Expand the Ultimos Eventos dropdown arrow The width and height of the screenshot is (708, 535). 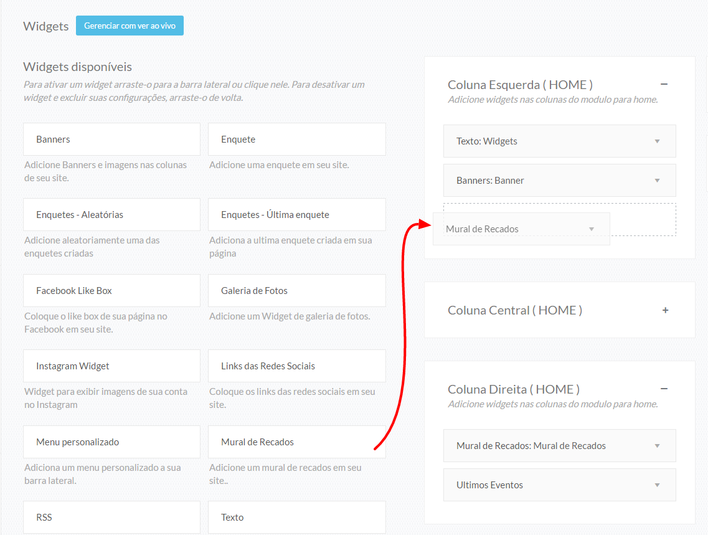[x=658, y=485]
